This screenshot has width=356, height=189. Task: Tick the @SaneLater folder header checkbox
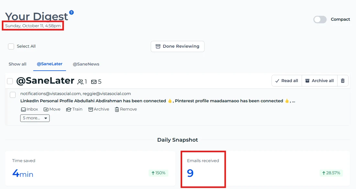[10, 81]
